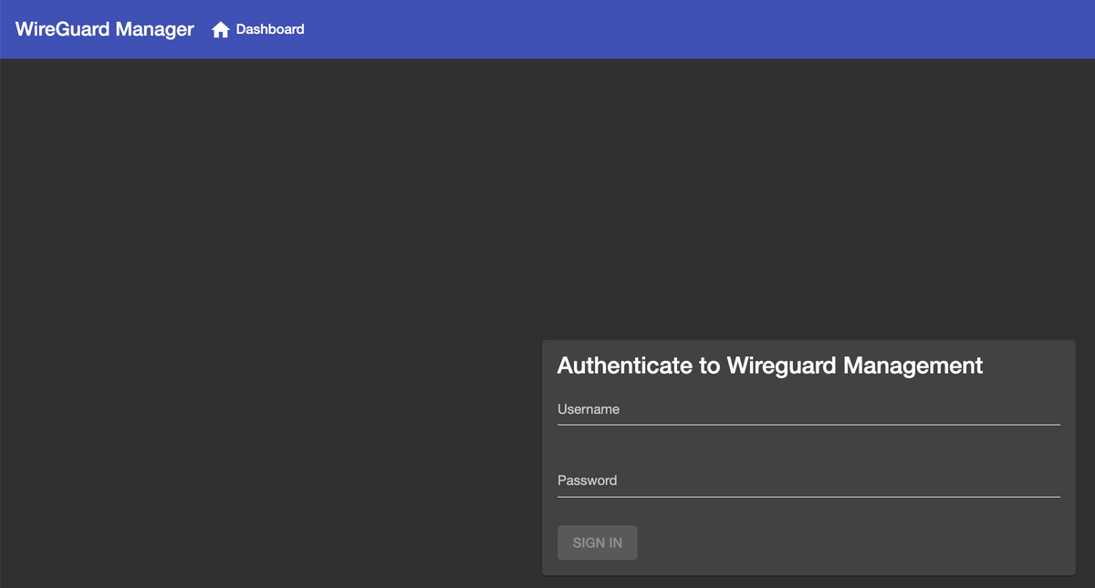Screen dimensions: 1095x588
Task: Open the Dashboard link in header
Action: (258, 29)
